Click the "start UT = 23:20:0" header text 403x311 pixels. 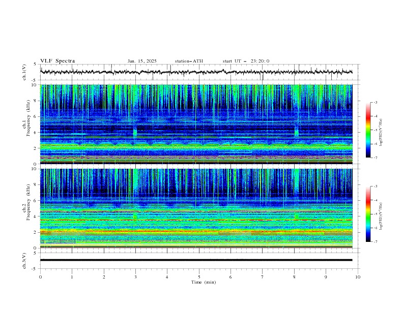(246, 61)
